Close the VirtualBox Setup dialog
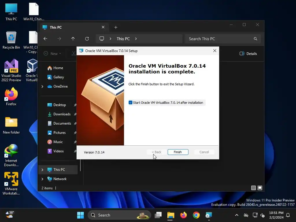The image size is (296, 222). click(x=215, y=51)
